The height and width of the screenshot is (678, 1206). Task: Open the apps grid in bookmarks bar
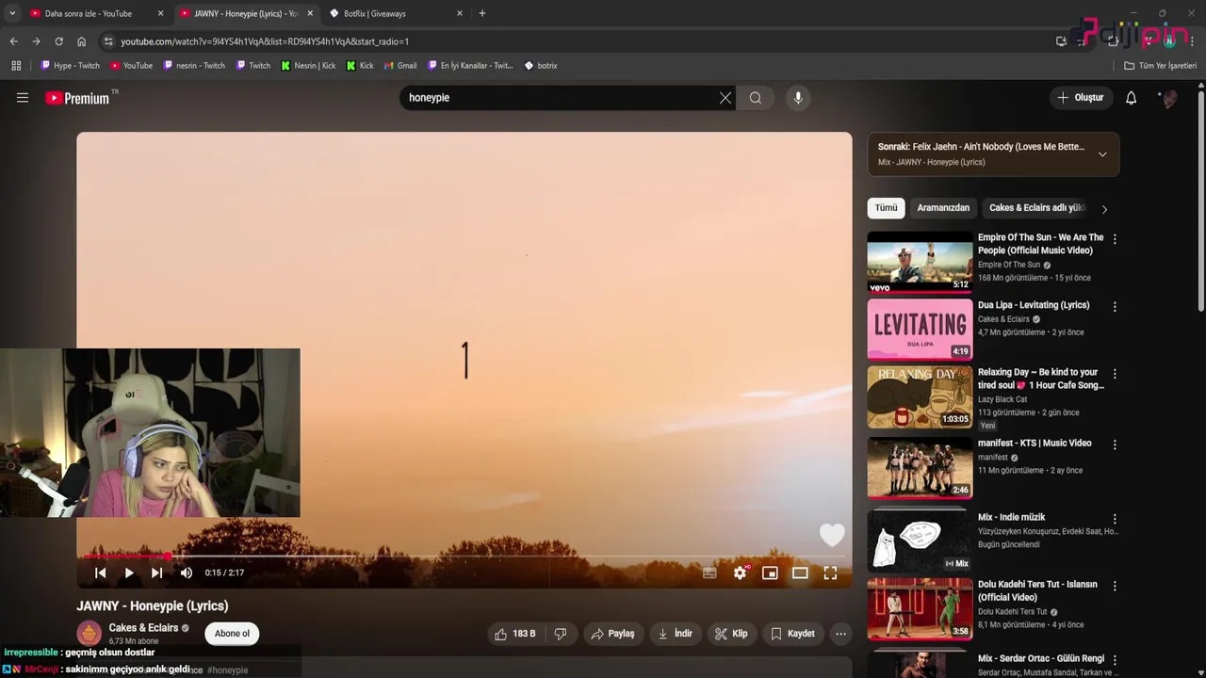click(16, 66)
